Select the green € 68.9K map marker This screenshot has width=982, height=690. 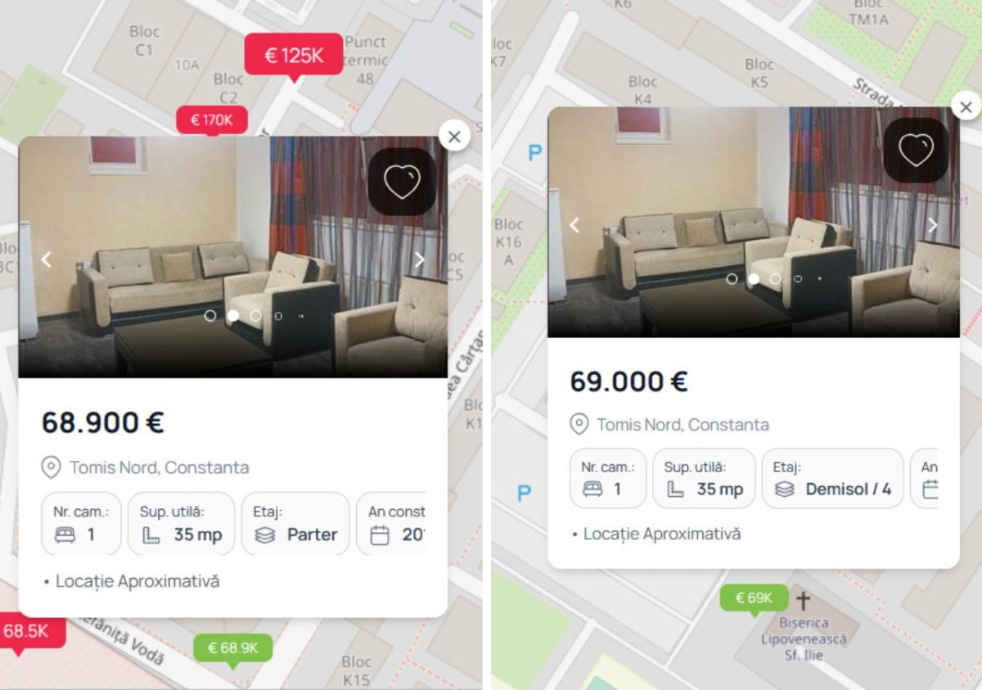(233, 649)
